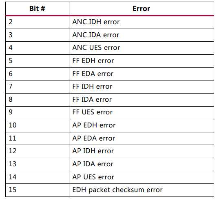Click the 'Error' column header
This screenshot has height=201, width=219.
(x=142, y=9)
